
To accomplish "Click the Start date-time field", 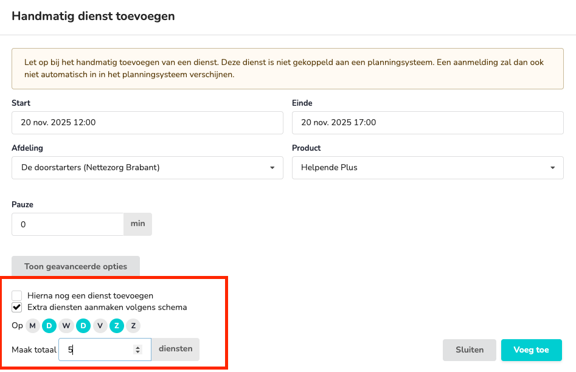I will point(147,122).
